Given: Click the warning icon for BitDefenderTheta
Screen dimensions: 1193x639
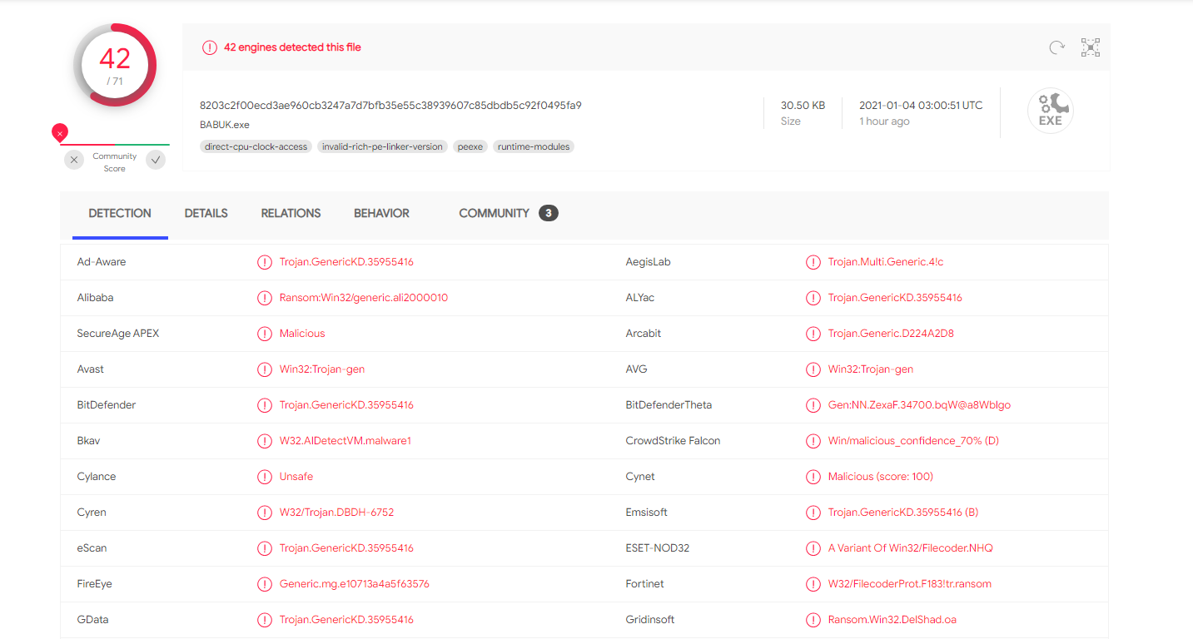Looking at the screenshot, I should coord(813,405).
